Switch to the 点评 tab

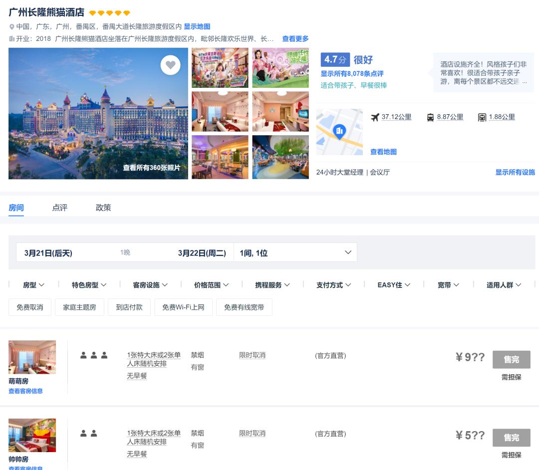point(60,208)
